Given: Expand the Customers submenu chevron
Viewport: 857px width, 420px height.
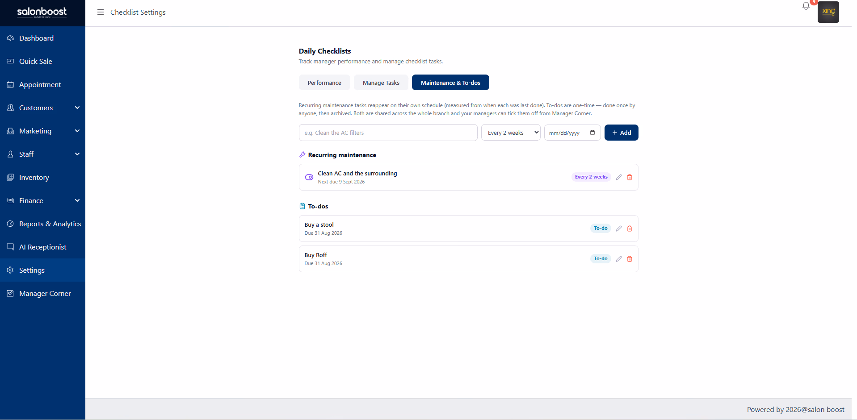Looking at the screenshot, I should click(x=77, y=108).
